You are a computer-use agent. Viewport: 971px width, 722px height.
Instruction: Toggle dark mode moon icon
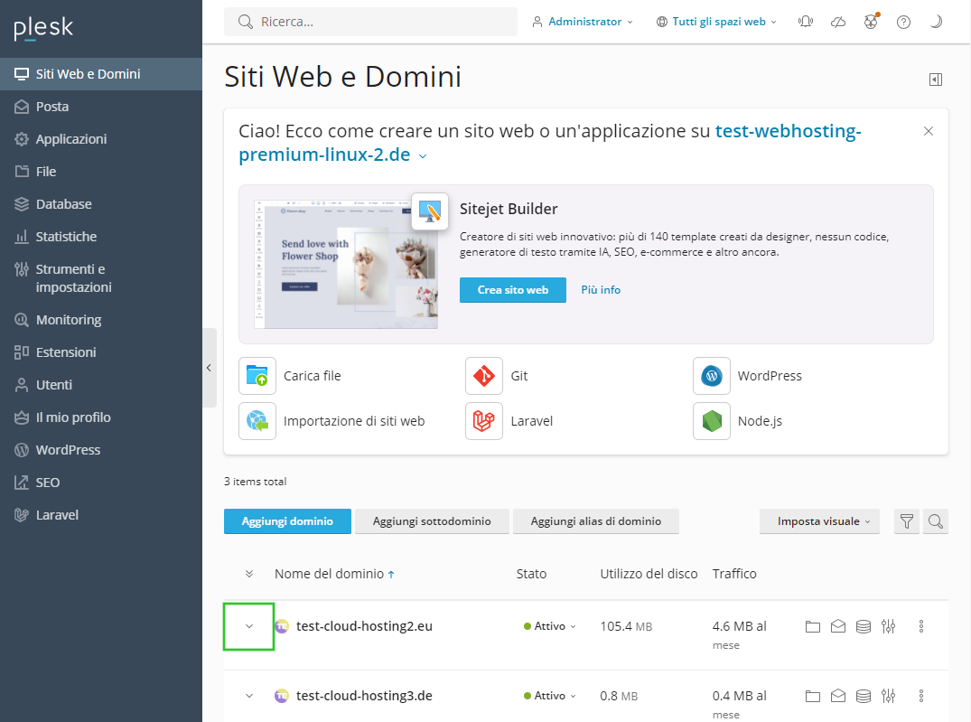(937, 23)
